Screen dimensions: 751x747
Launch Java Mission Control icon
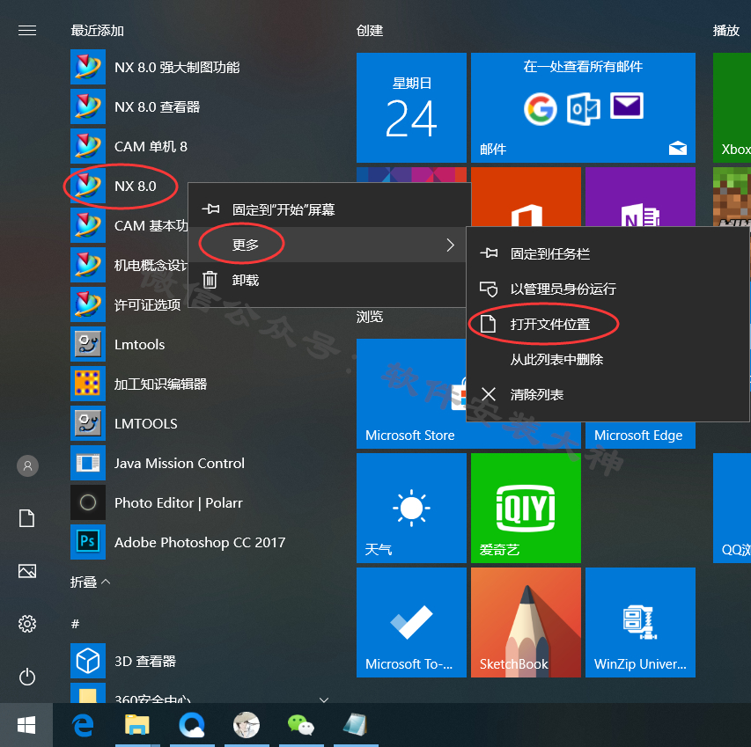click(88, 463)
